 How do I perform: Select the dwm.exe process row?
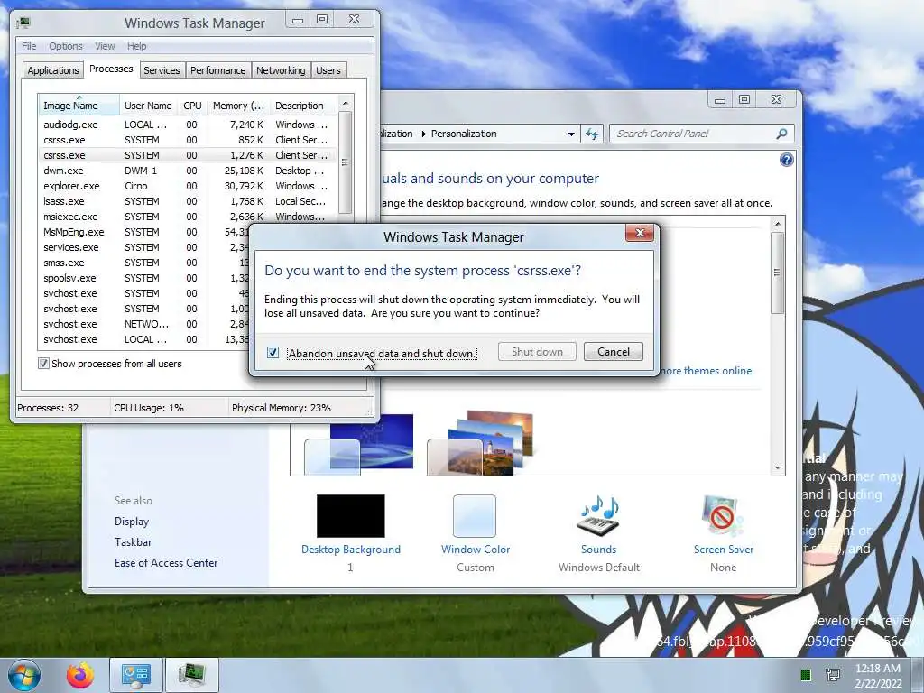189,171
